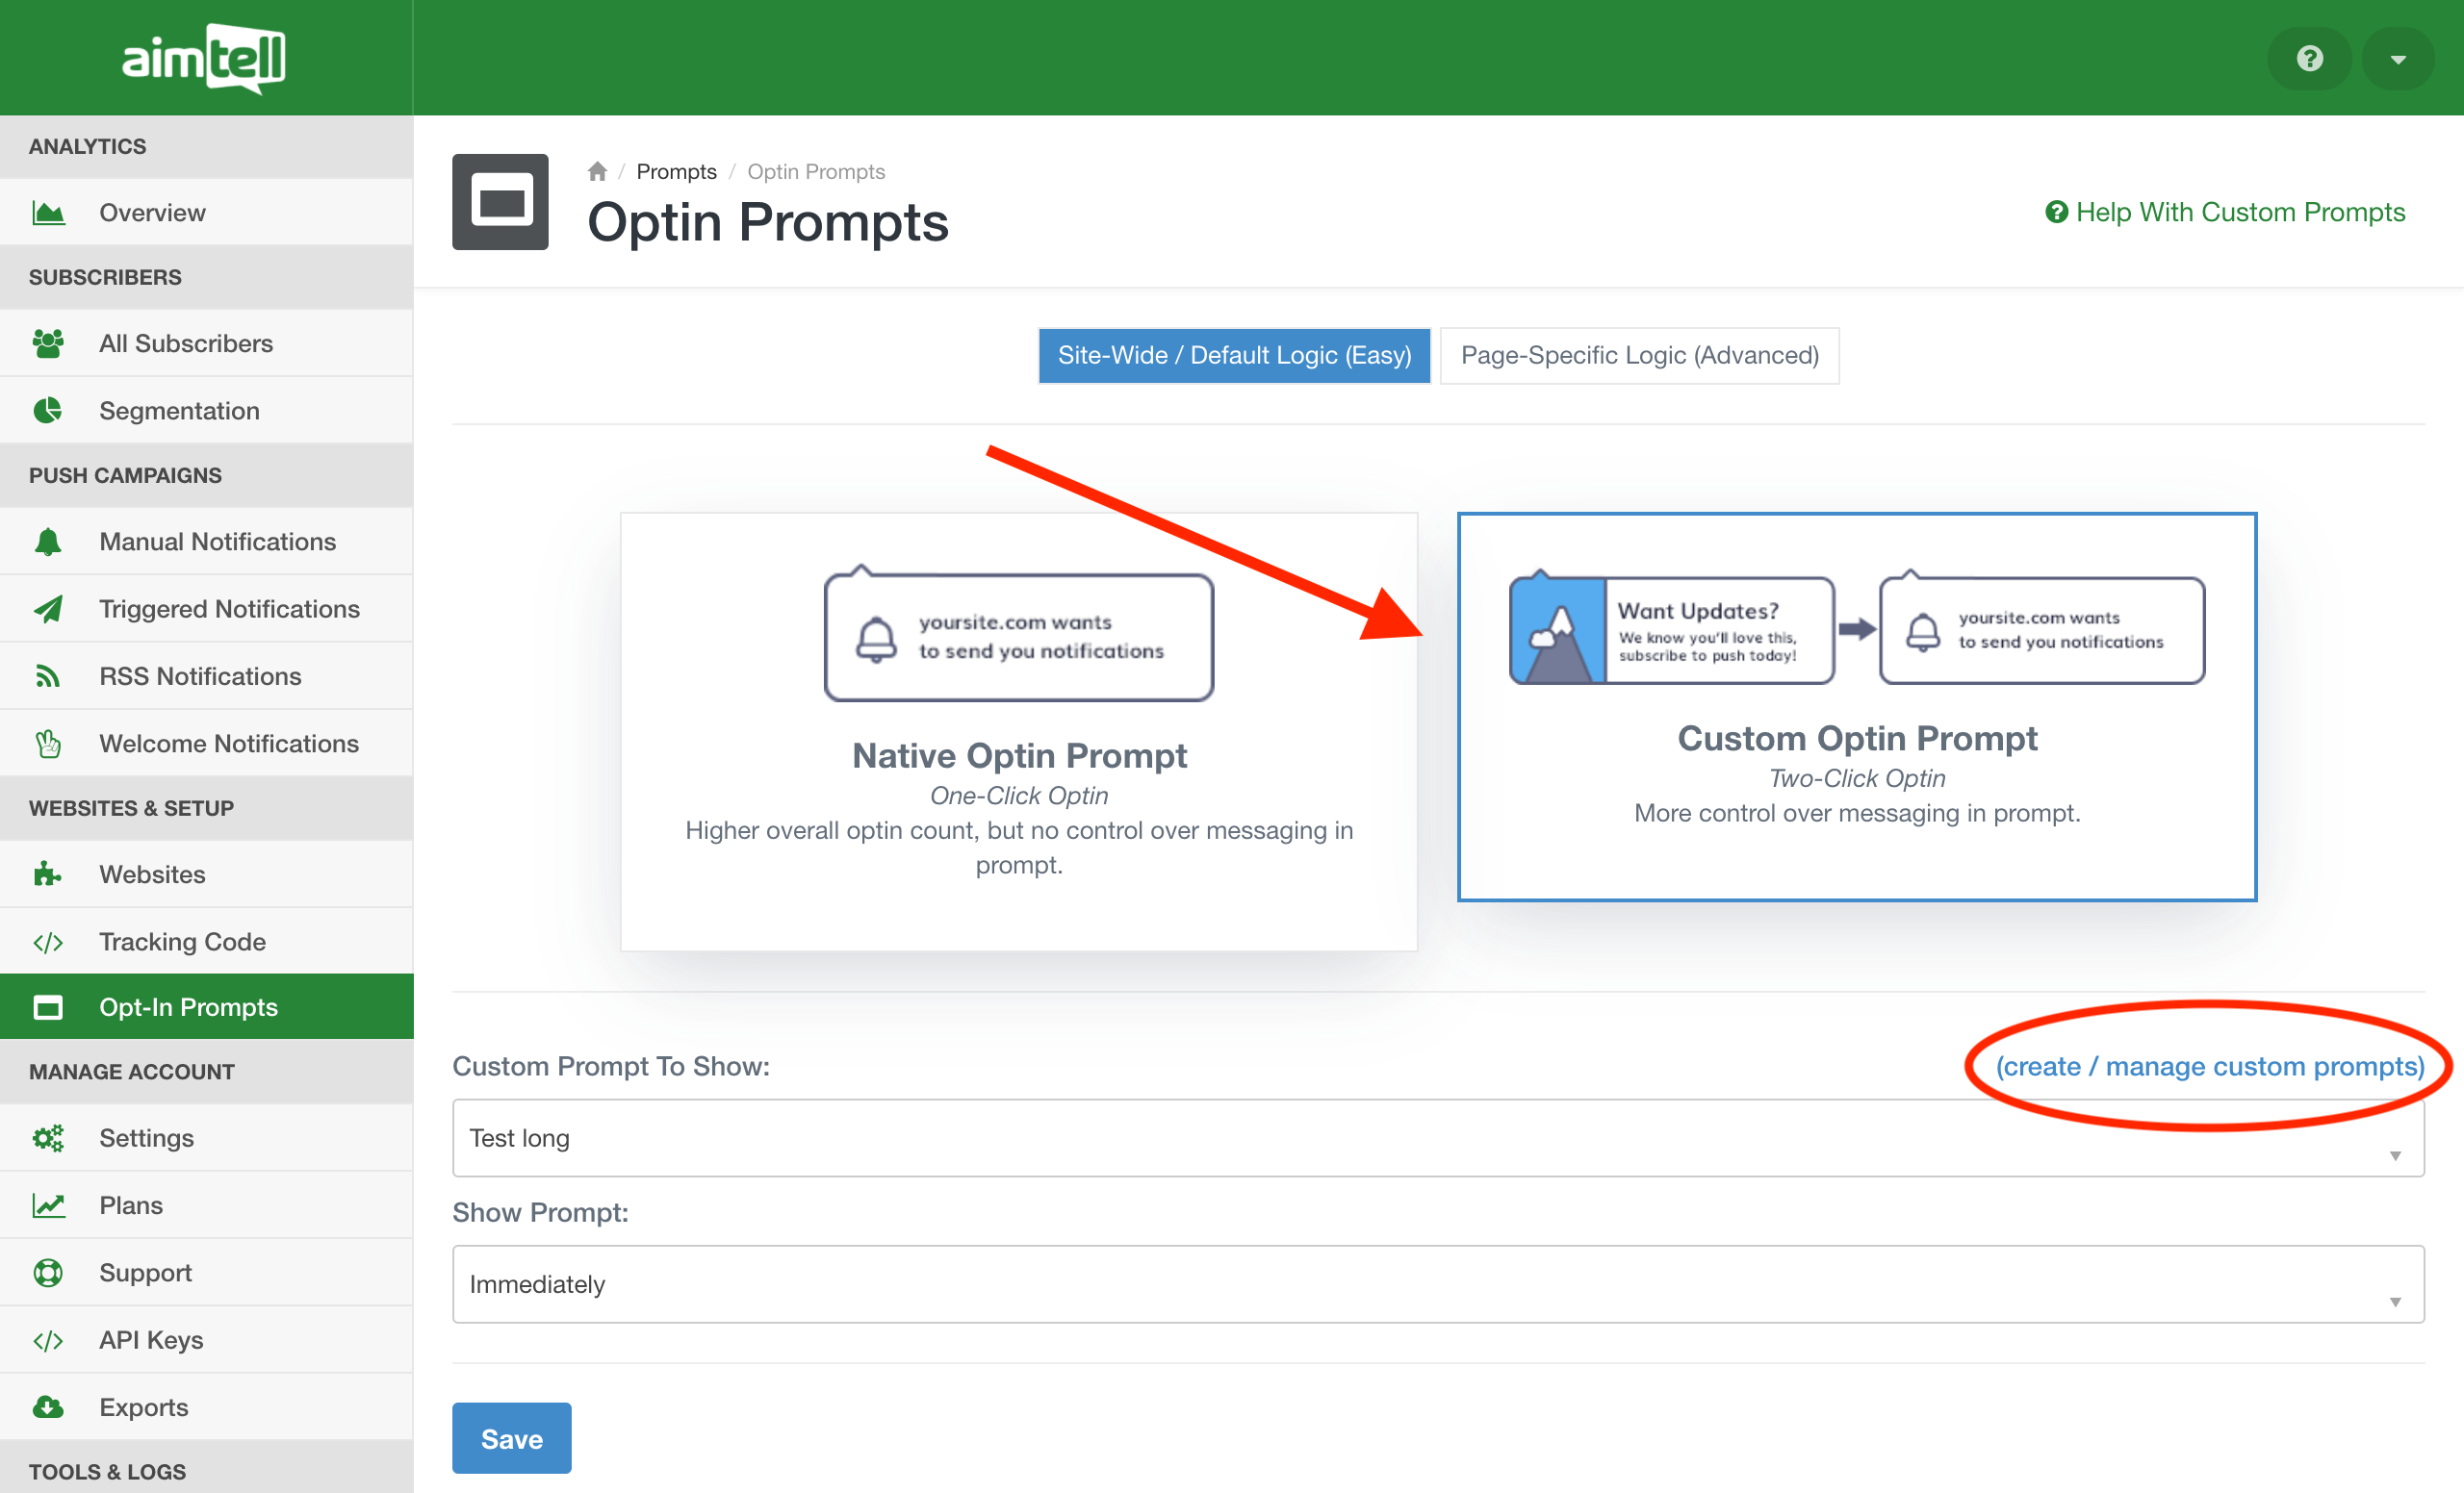Open create / manage custom prompts link
The height and width of the screenshot is (1493, 2464).
pyautogui.click(x=2209, y=1066)
